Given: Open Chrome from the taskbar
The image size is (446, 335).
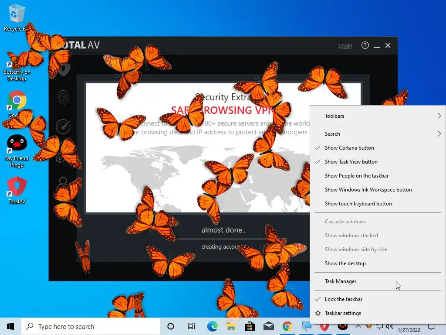Looking at the screenshot, I should coord(287,326).
